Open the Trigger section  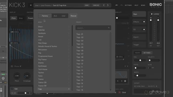click(139, 45)
